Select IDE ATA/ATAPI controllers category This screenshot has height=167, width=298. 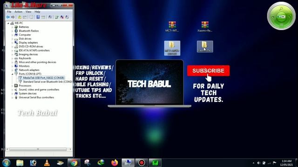click(34, 51)
